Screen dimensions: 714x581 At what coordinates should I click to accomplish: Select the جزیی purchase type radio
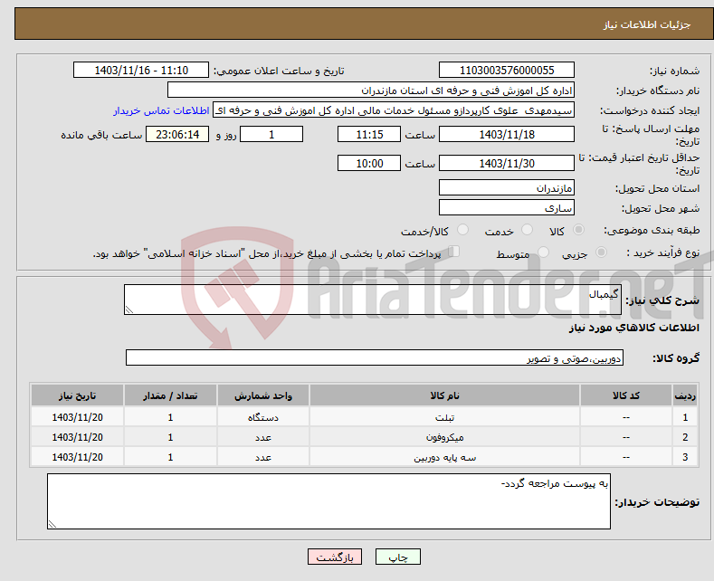point(601,252)
